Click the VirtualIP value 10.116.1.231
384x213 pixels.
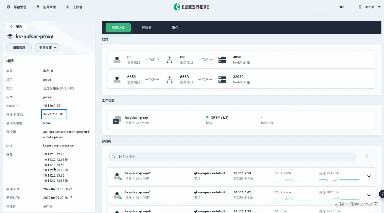pyautogui.click(x=52, y=105)
